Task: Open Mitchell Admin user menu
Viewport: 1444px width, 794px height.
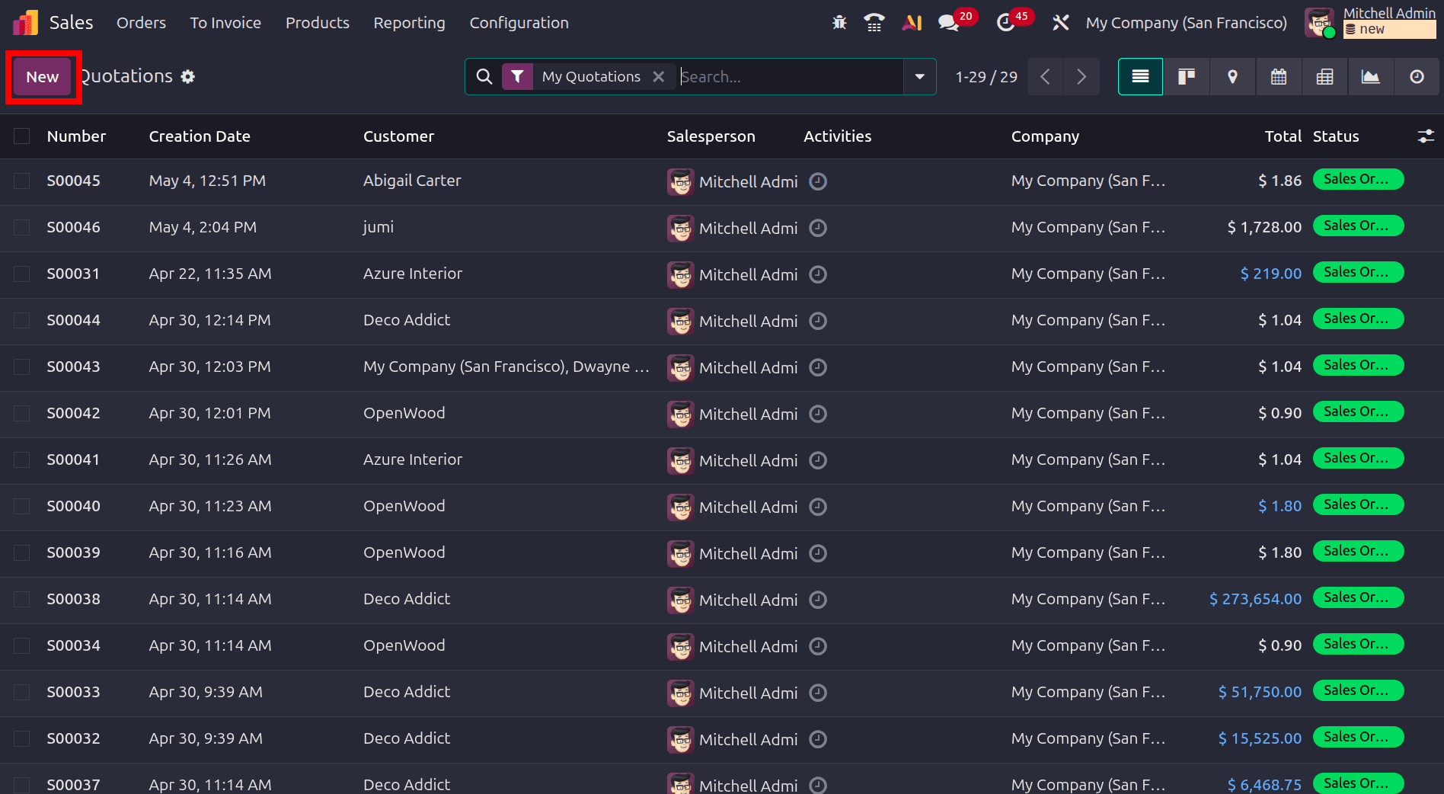Action: tap(1389, 21)
